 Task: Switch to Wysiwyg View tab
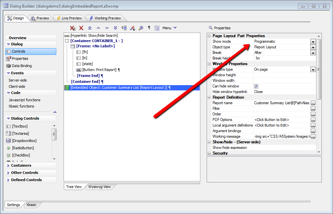(99, 187)
